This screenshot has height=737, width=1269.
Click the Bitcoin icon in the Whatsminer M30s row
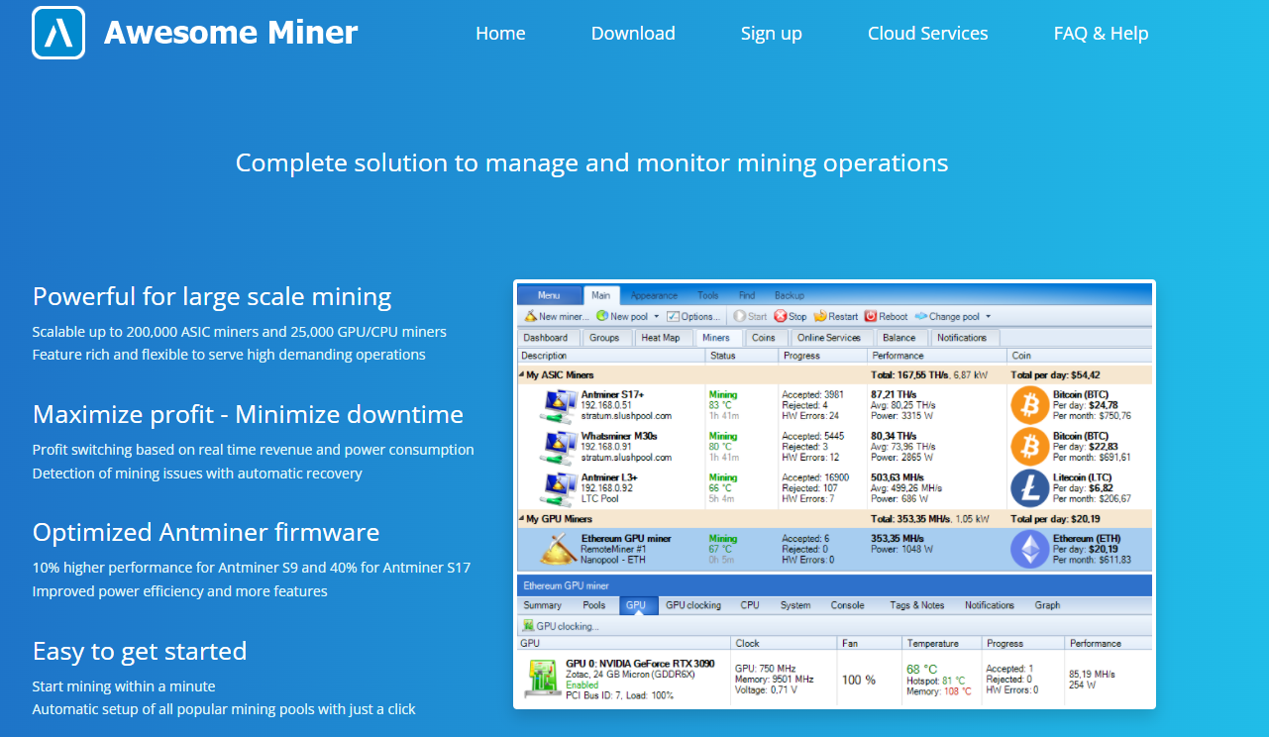[x=1030, y=446]
